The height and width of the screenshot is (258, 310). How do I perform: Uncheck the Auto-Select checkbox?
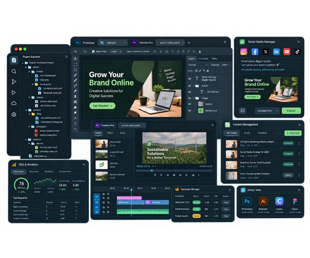[94, 51]
